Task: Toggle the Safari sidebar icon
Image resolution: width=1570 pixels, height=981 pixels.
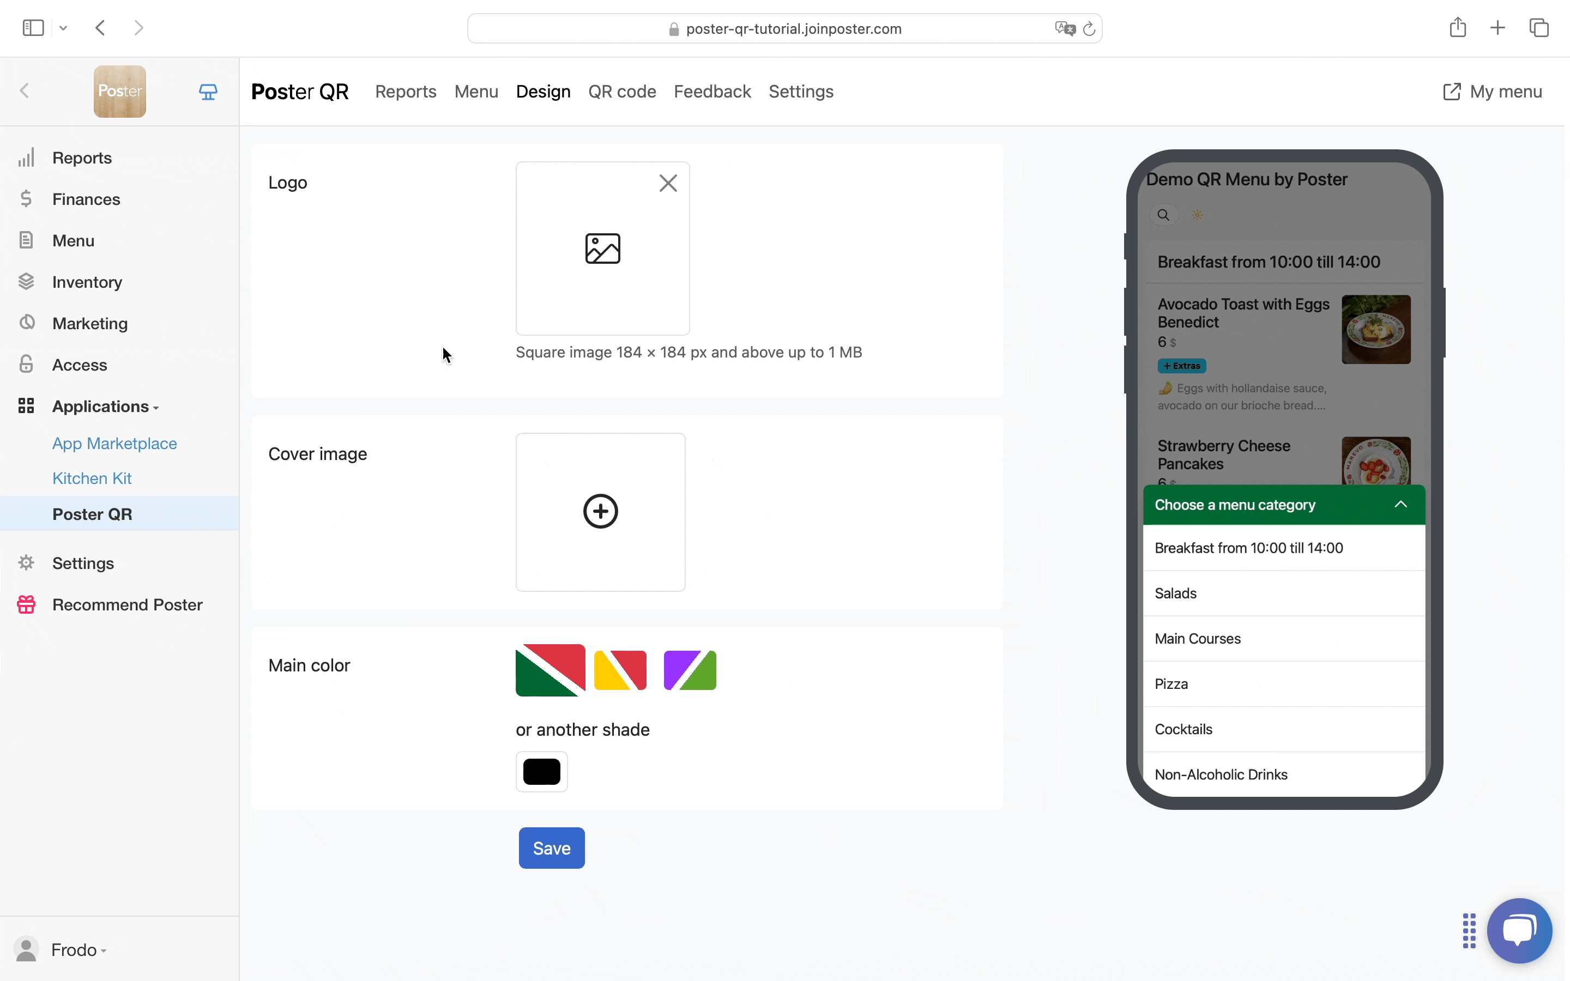Action: tap(33, 28)
